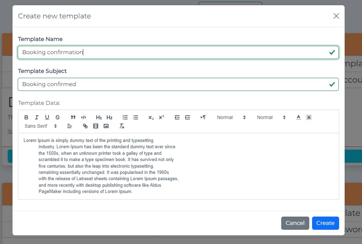This screenshot has width=362, height=244.
Task: Select the italic formatting icon
Action: tap(36, 117)
